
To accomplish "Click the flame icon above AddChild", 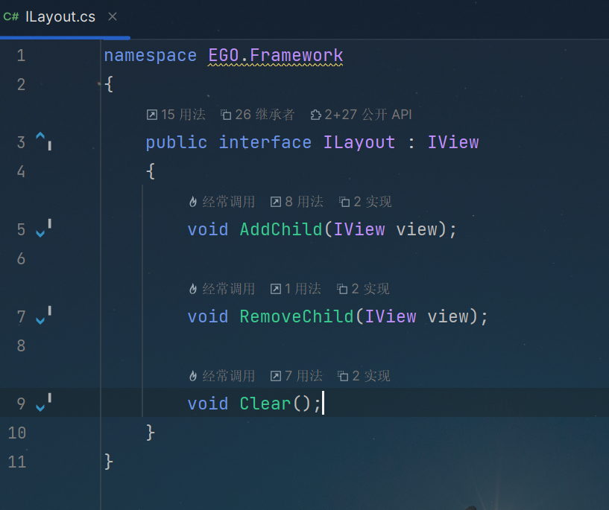I will click(192, 202).
